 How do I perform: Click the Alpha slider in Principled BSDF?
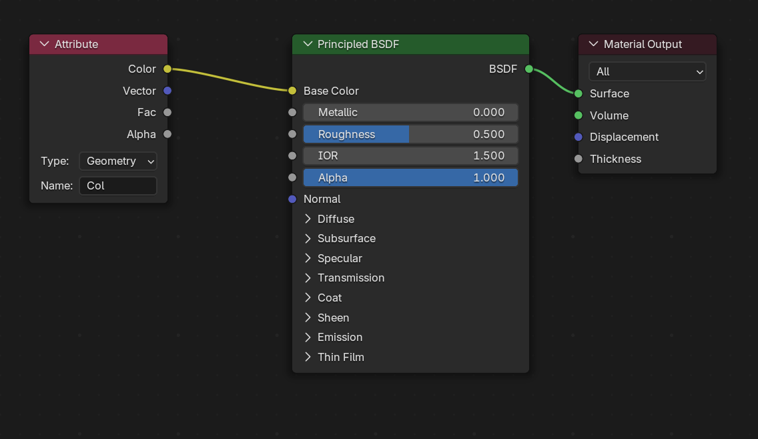click(410, 177)
